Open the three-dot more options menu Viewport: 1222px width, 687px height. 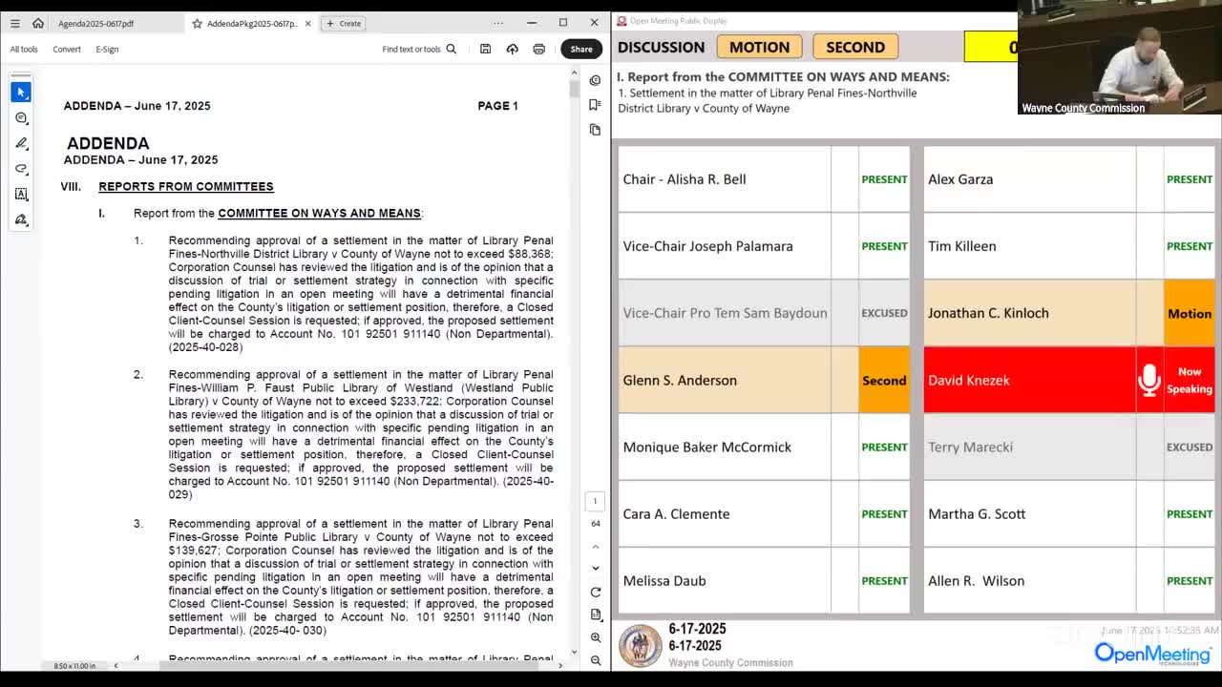point(497,23)
